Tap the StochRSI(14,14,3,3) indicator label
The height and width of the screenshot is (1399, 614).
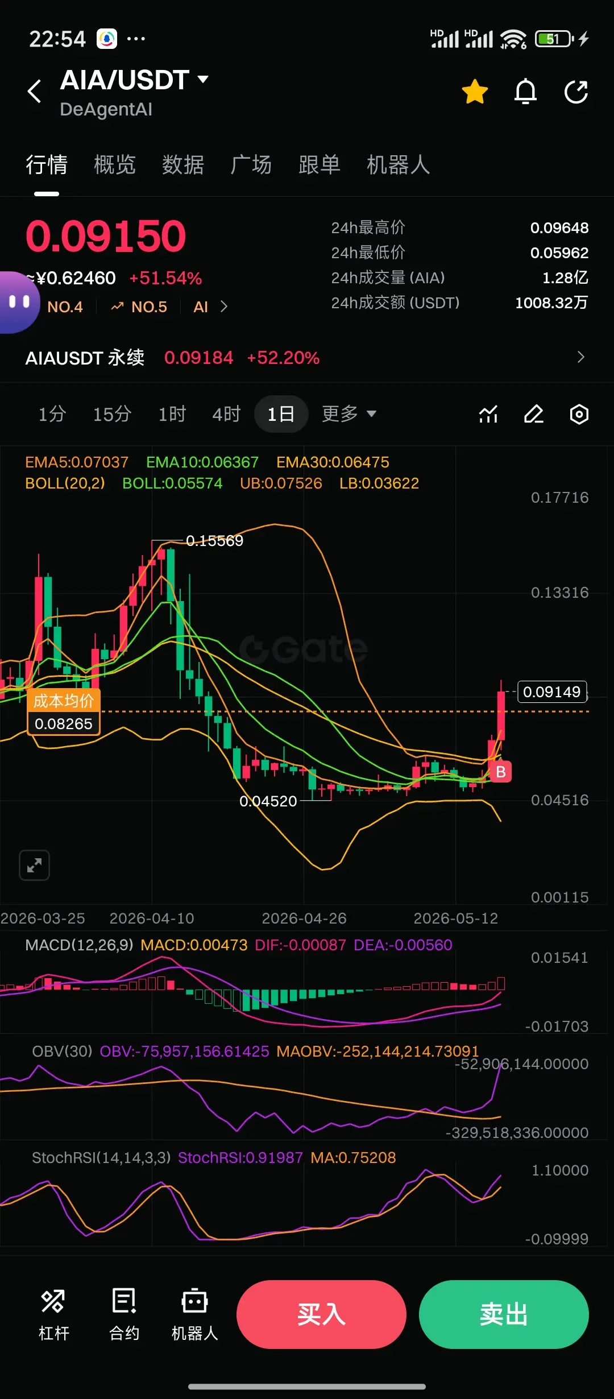click(x=101, y=1158)
